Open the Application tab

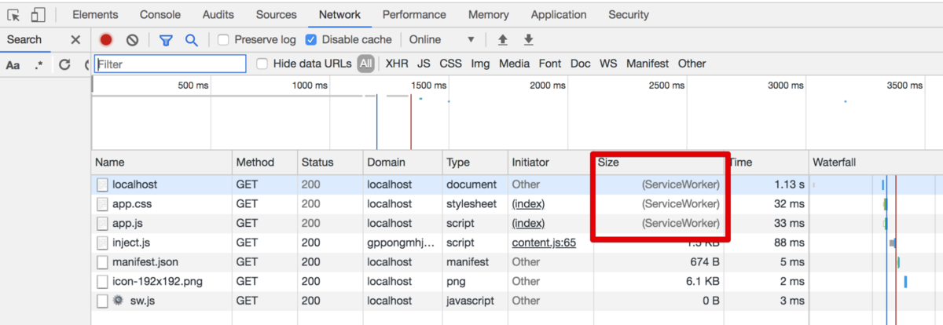(x=559, y=15)
